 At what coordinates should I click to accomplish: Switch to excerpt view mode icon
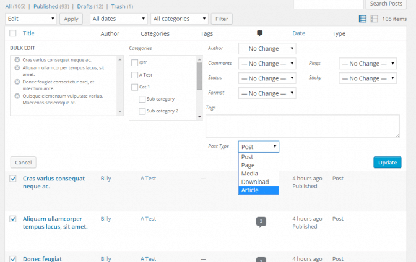(x=375, y=19)
